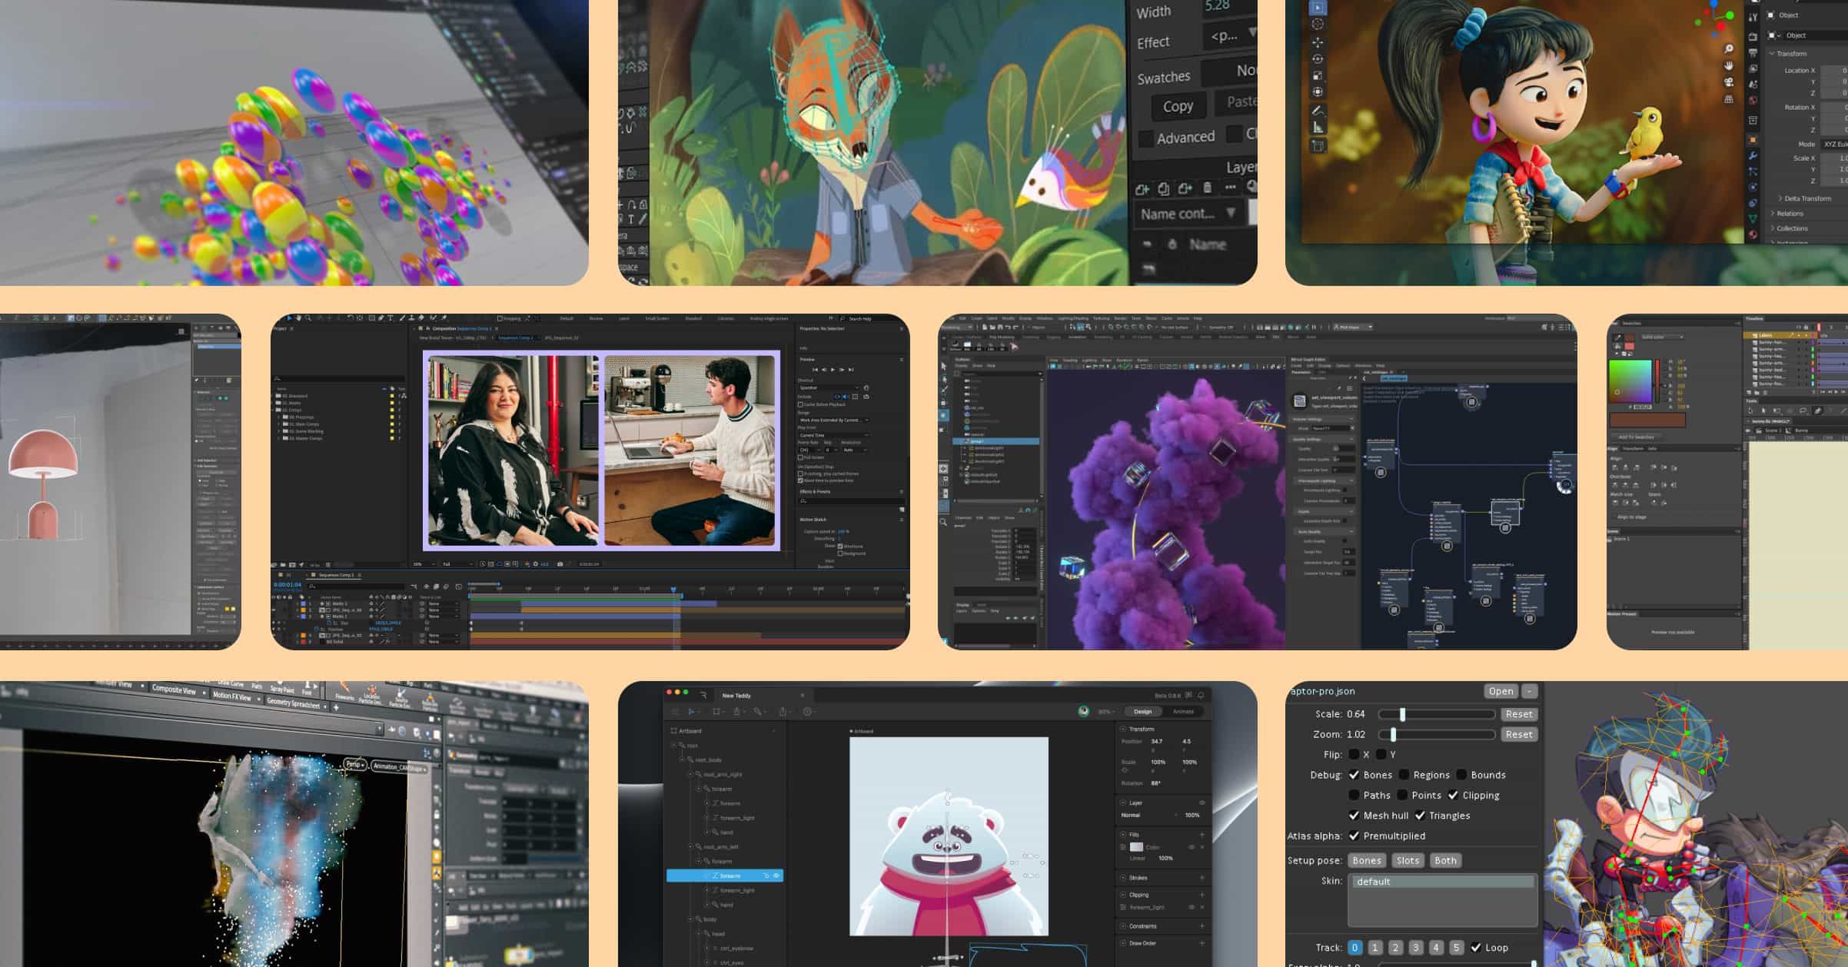The height and width of the screenshot is (967, 1848).
Task: Toggle Flip X checkbox in Spine viewer
Action: pos(1354,755)
